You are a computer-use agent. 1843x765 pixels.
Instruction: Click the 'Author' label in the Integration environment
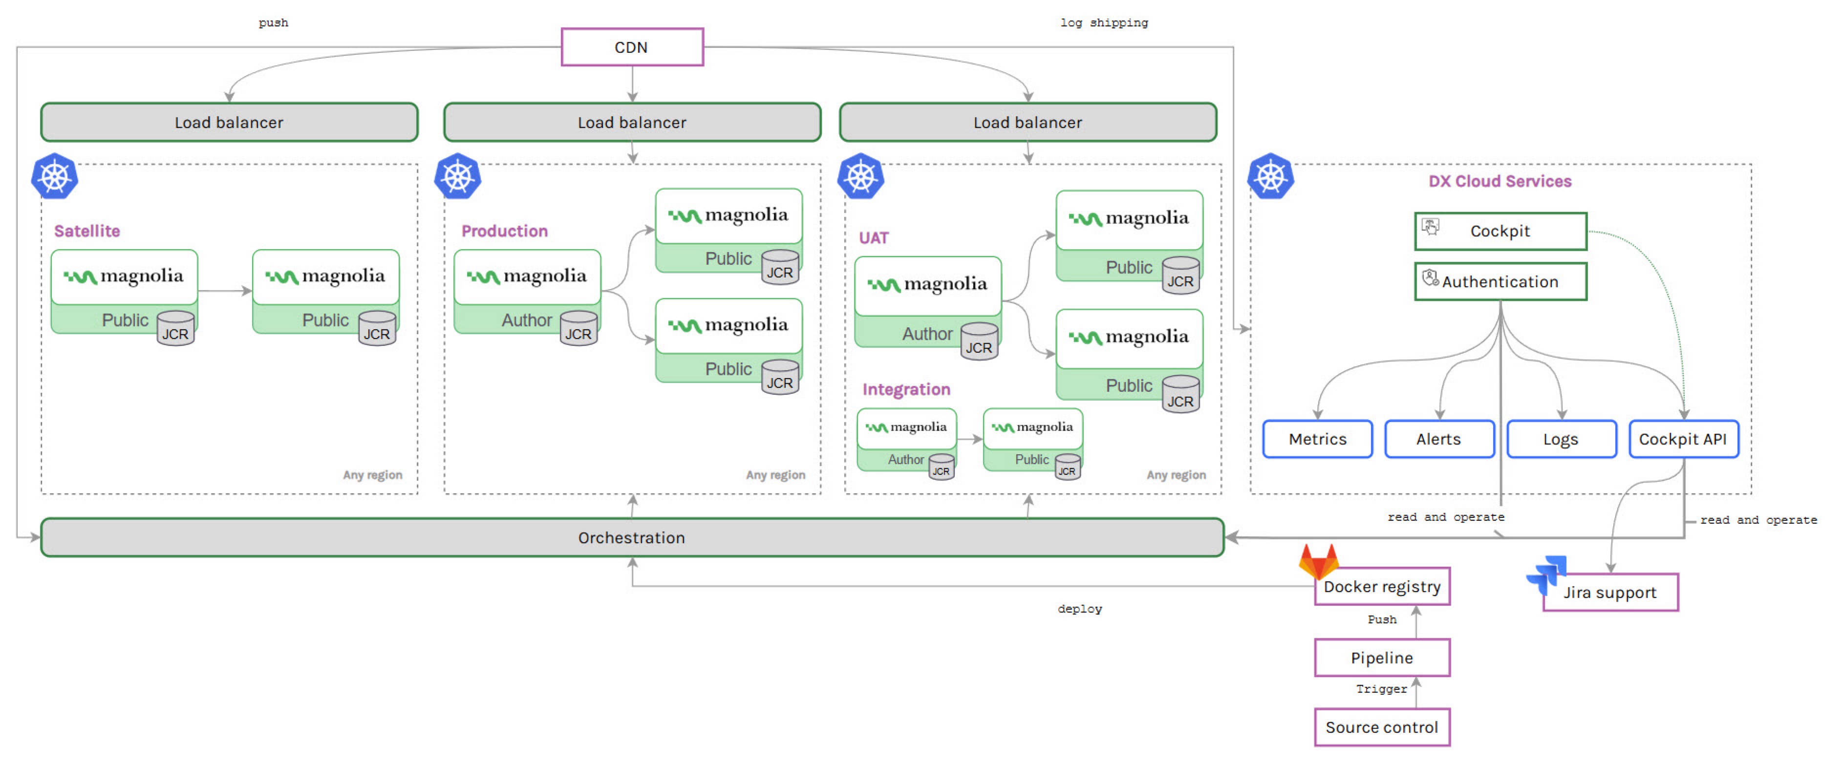pyautogui.click(x=906, y=459)
